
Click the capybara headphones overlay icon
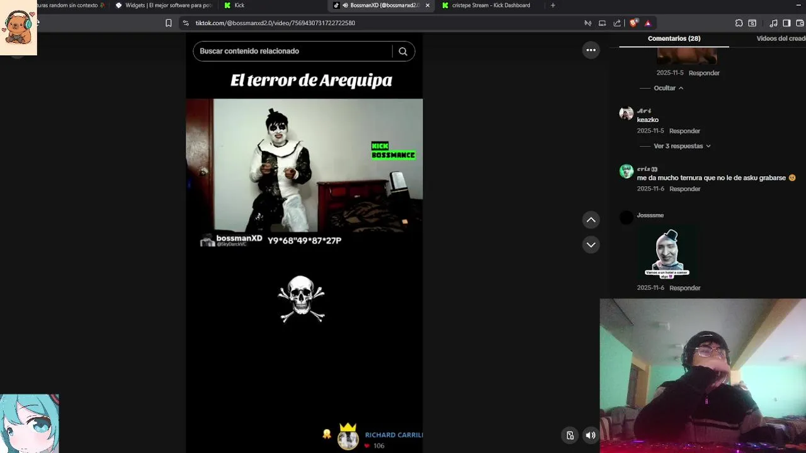(18, 28)
